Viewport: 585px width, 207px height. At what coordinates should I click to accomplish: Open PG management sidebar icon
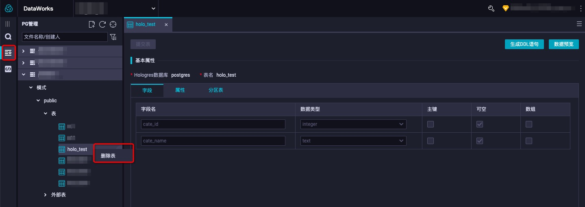point(8,53)
